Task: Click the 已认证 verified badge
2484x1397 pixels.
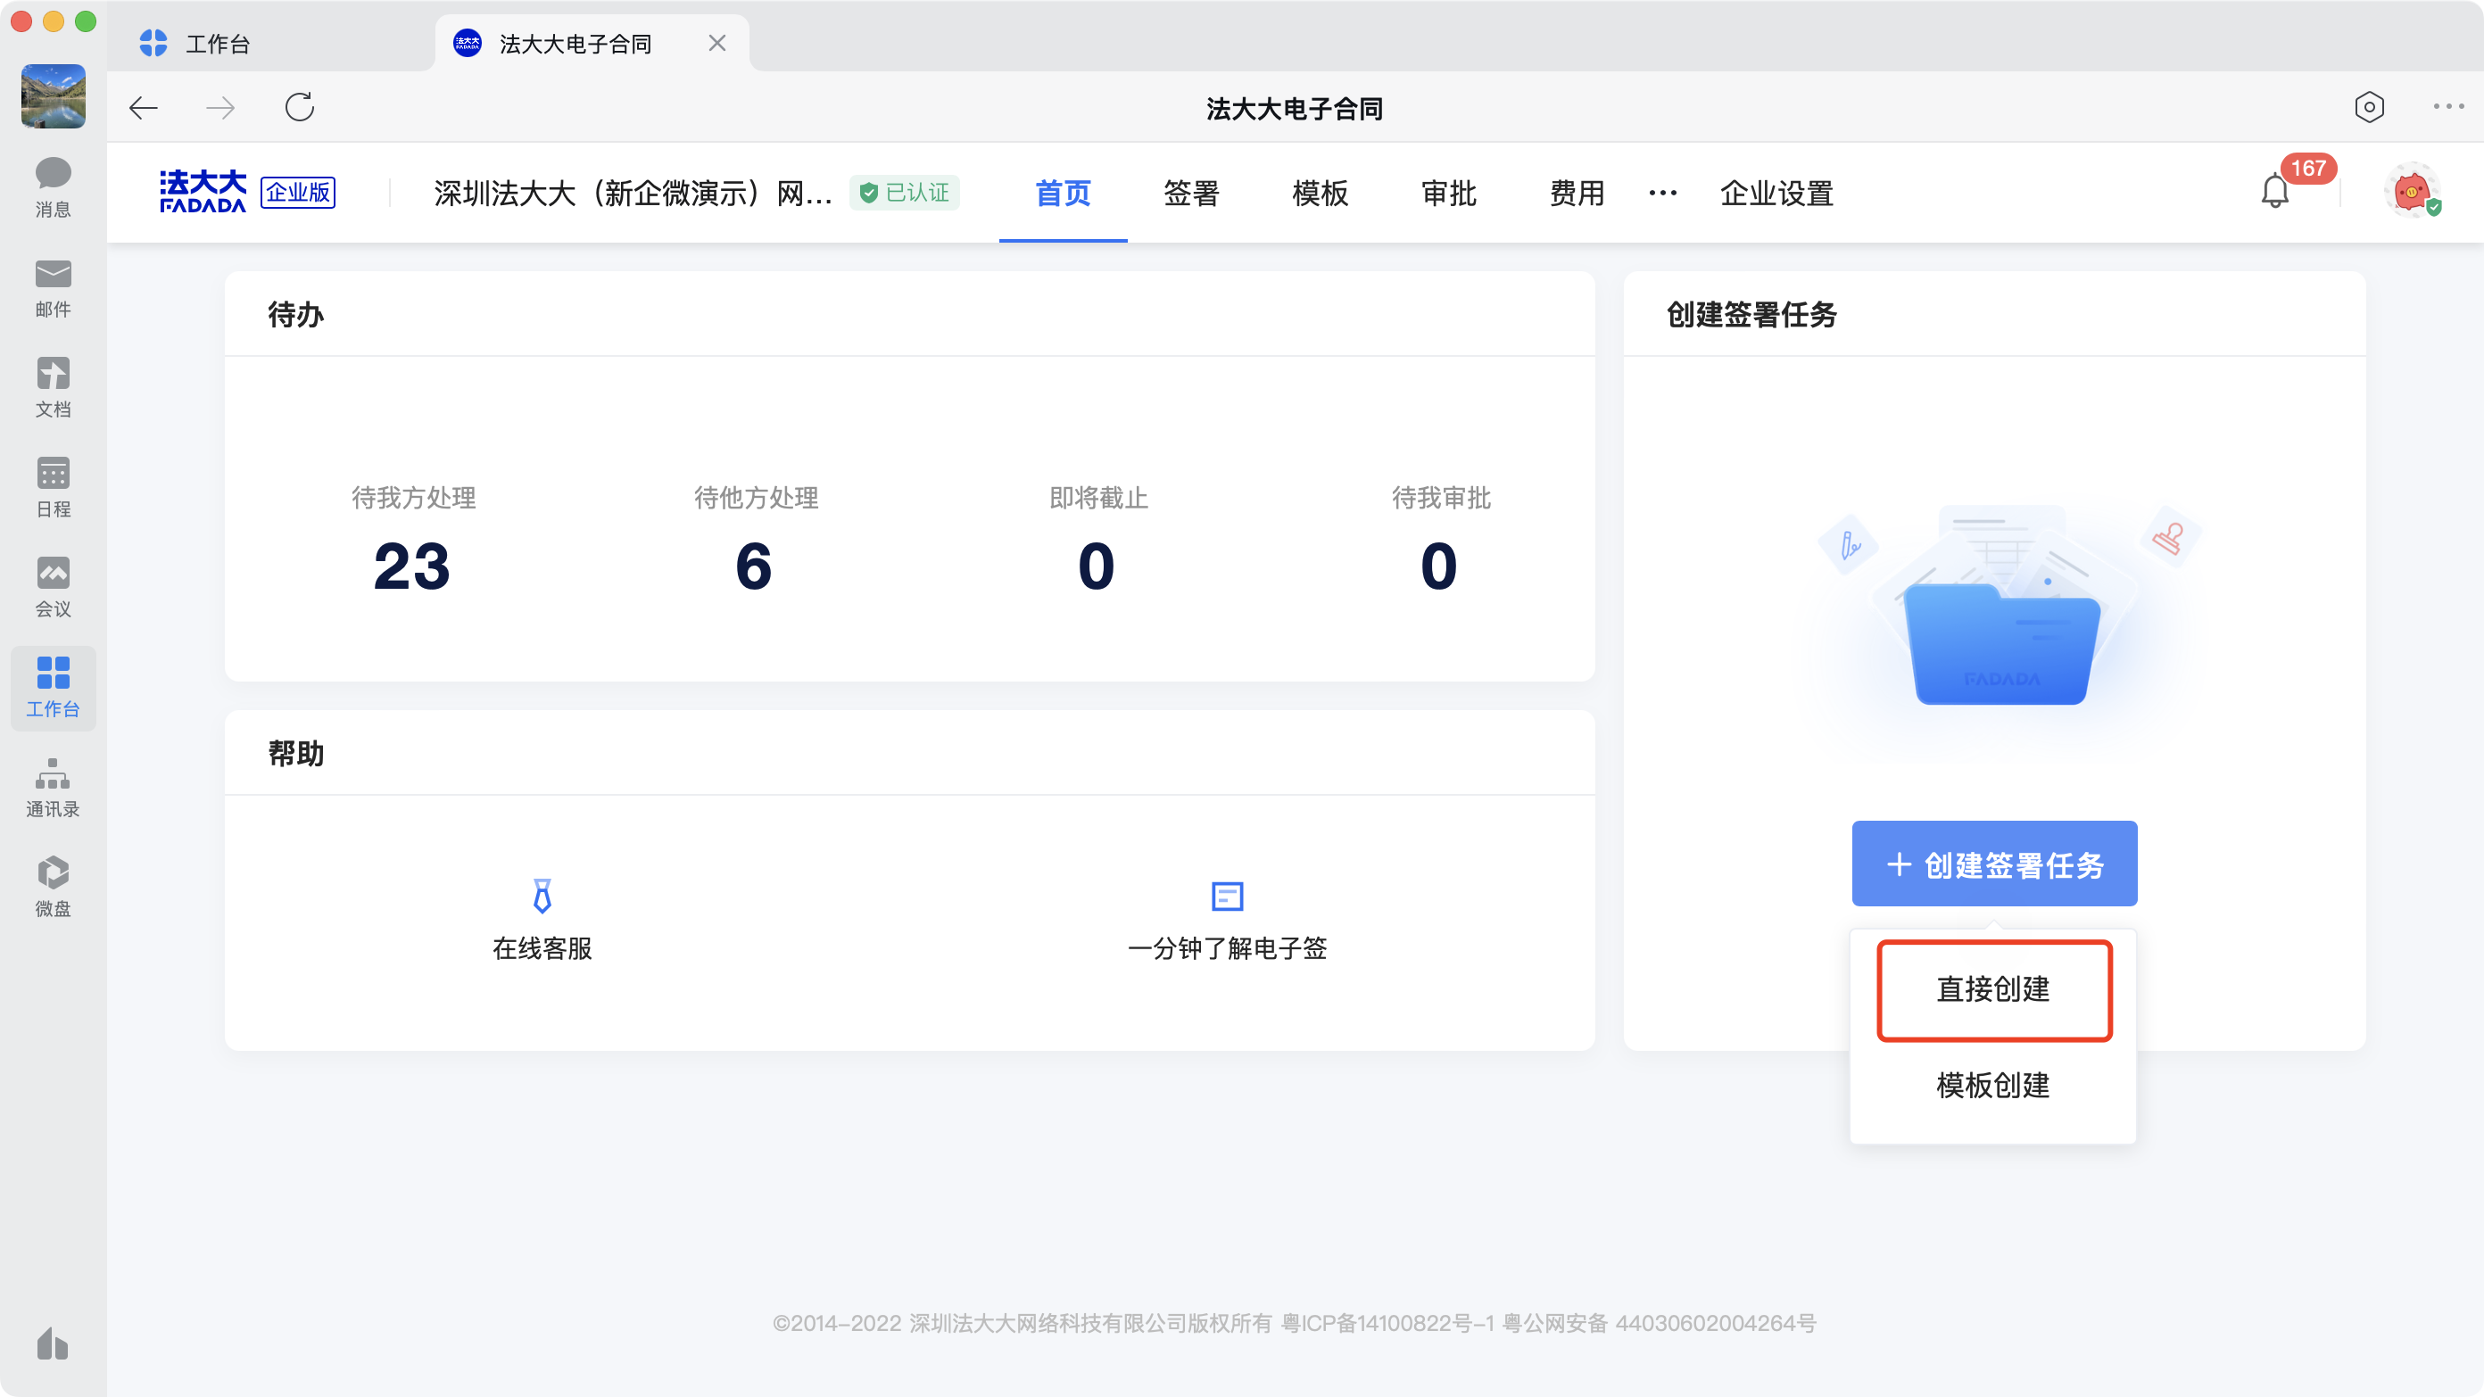Action: point(905,193)
